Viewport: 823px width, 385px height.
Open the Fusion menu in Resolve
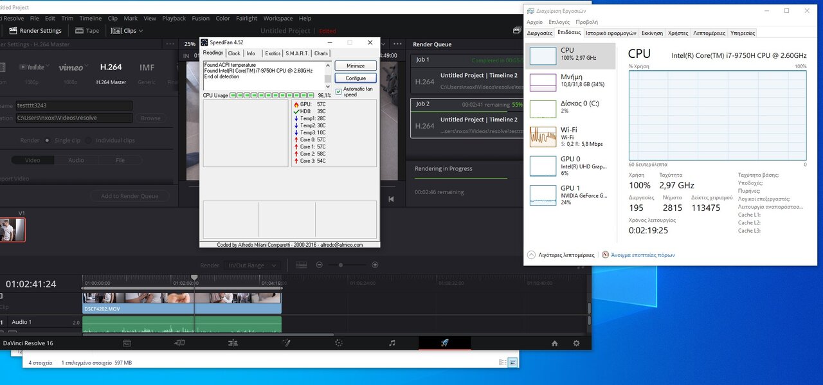click(201, 19)
